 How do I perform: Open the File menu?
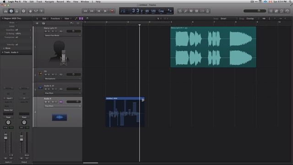(x=25, y=1)
